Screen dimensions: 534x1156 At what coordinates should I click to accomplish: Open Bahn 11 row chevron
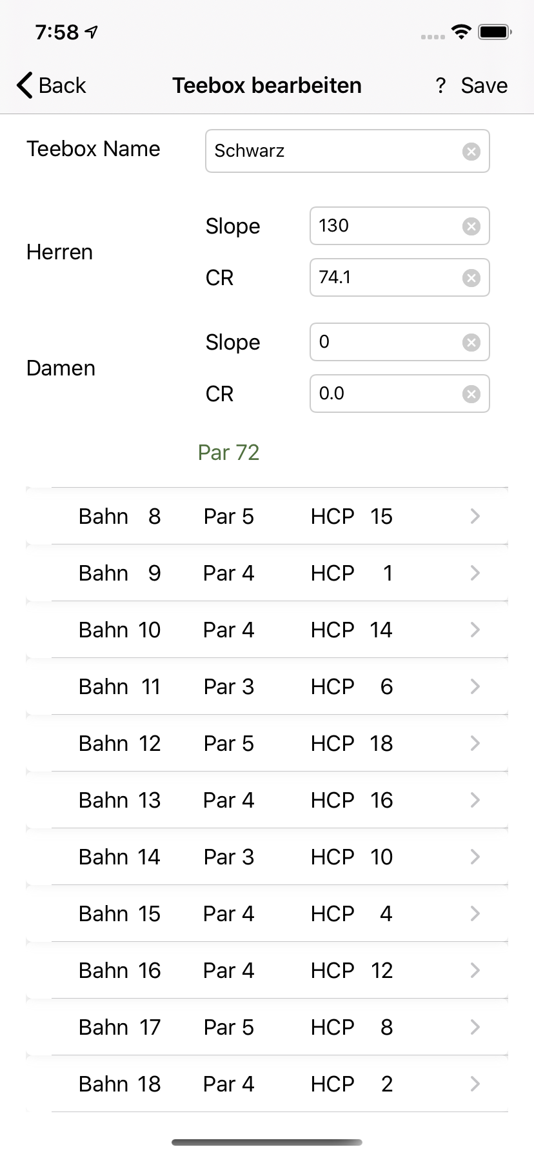pyautogui.click(x=475, y=686)
